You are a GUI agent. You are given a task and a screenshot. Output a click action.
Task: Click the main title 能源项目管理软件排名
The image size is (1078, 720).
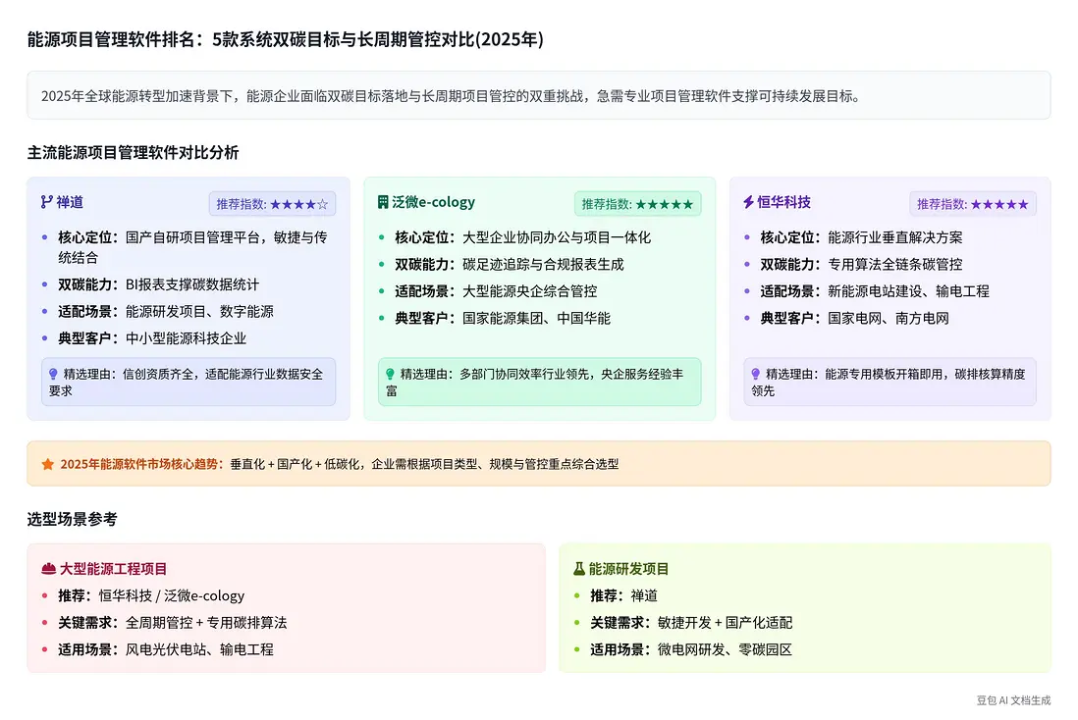(286, 39)
